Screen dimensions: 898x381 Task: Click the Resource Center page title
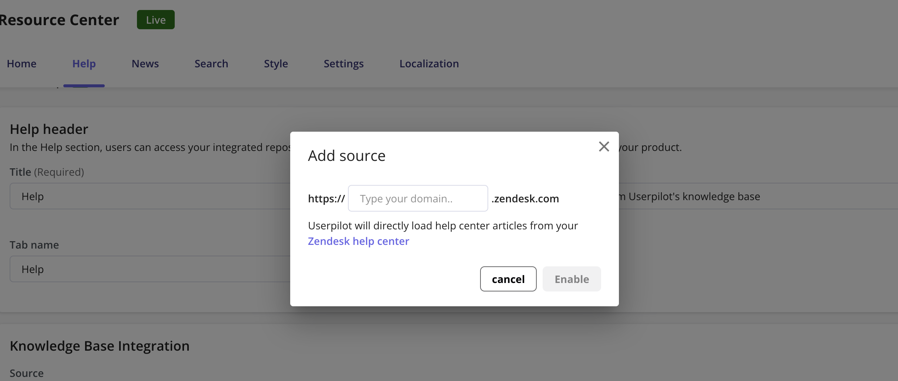[59, 20]
